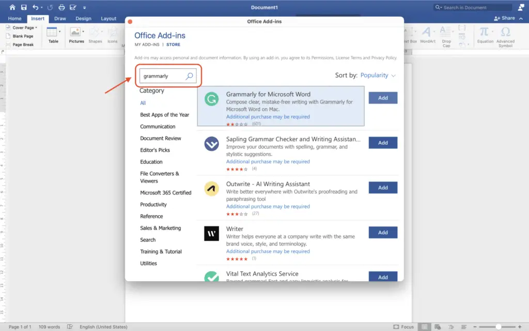Click the Grammarly green G icon

point(211,99)
